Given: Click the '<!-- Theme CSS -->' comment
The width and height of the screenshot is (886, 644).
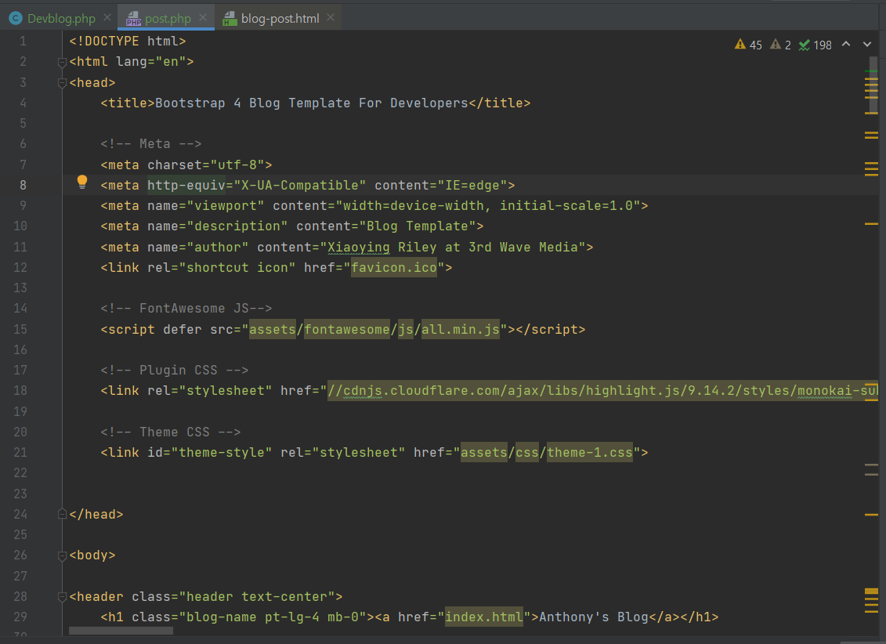Looking at the screenshot, I should click(171, 432).
